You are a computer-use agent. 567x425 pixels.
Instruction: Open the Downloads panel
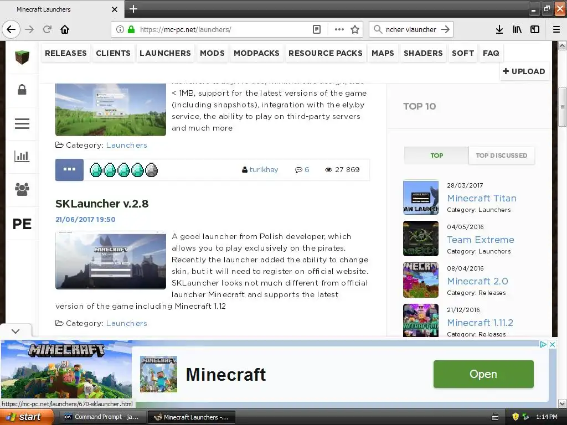(499, 29)
